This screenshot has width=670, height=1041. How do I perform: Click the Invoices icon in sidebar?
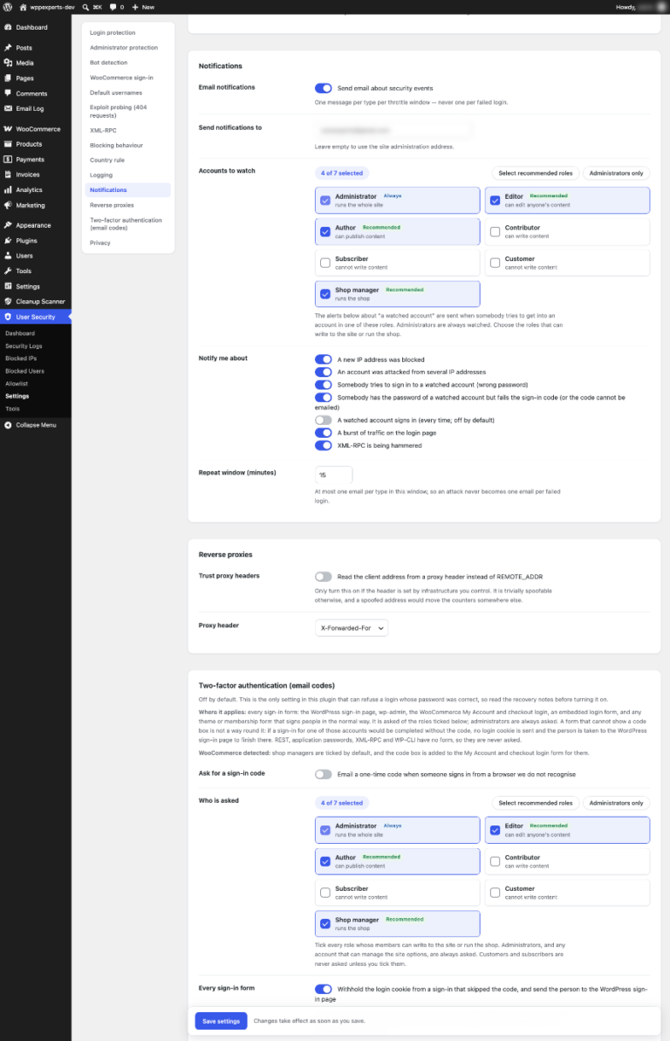(x=8, y=175)
